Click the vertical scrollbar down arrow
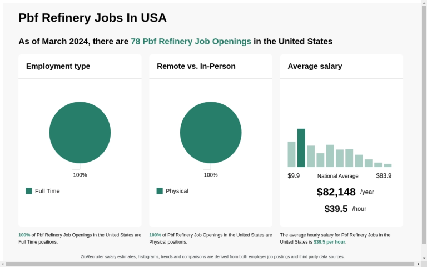The height and width of the screenshot is (267, 427). [x=424, y=258]
